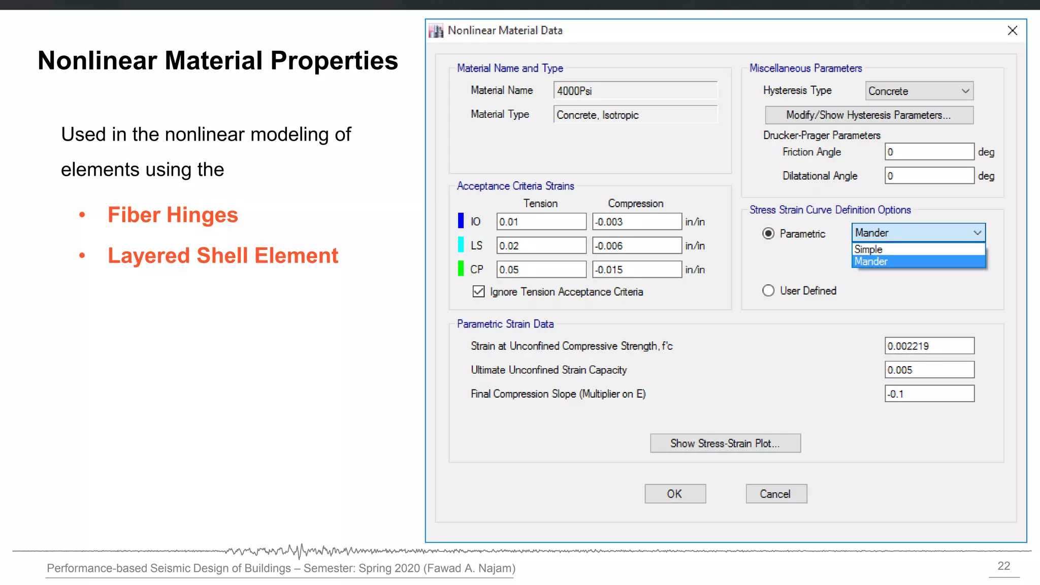
Task: Open the Hysteresis Type dropdown
Action: pyautogui.click(x=919, y=91)
